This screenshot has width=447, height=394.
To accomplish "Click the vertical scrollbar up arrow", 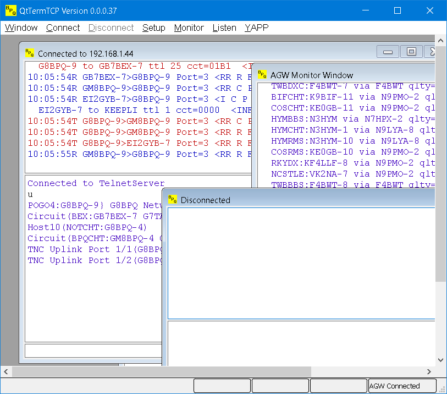I will pos(441,41).
